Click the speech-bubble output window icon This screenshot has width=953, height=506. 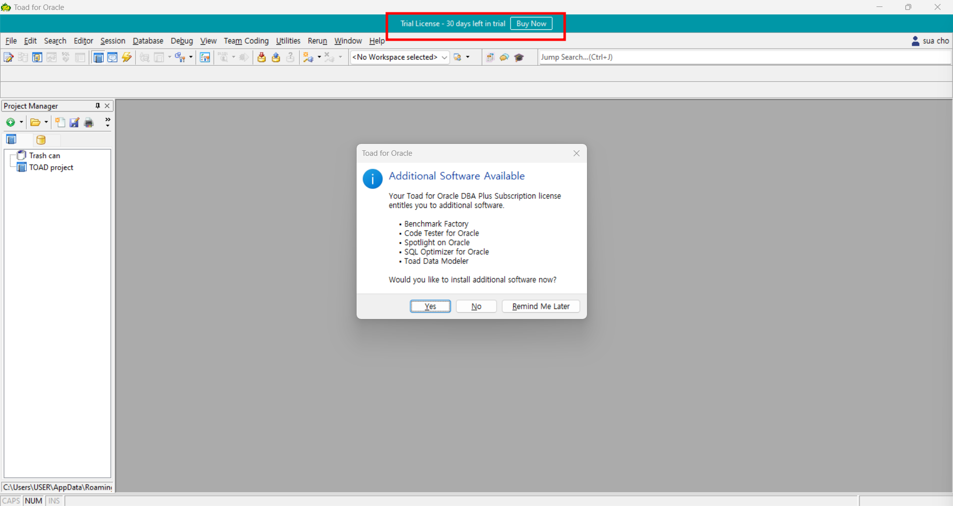(113, 58)
